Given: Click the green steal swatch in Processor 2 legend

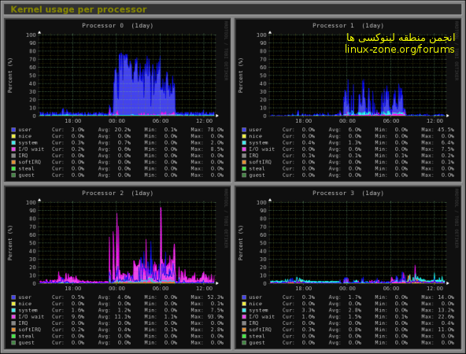Looking at the screenshot, I should coord(13,336).
